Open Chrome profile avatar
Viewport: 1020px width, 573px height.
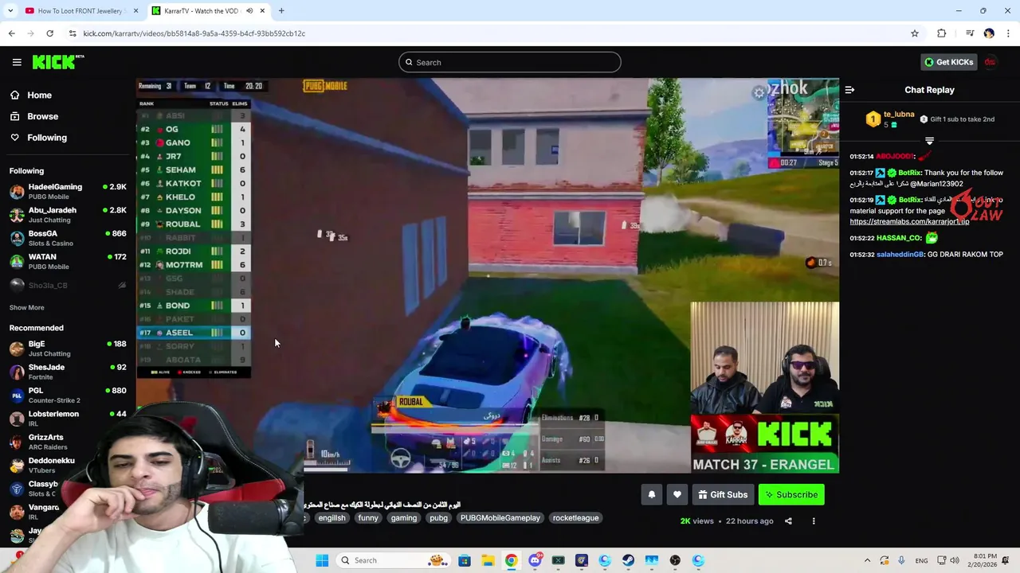989,33
